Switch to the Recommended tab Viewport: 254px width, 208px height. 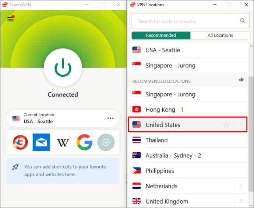pos(161,35)
